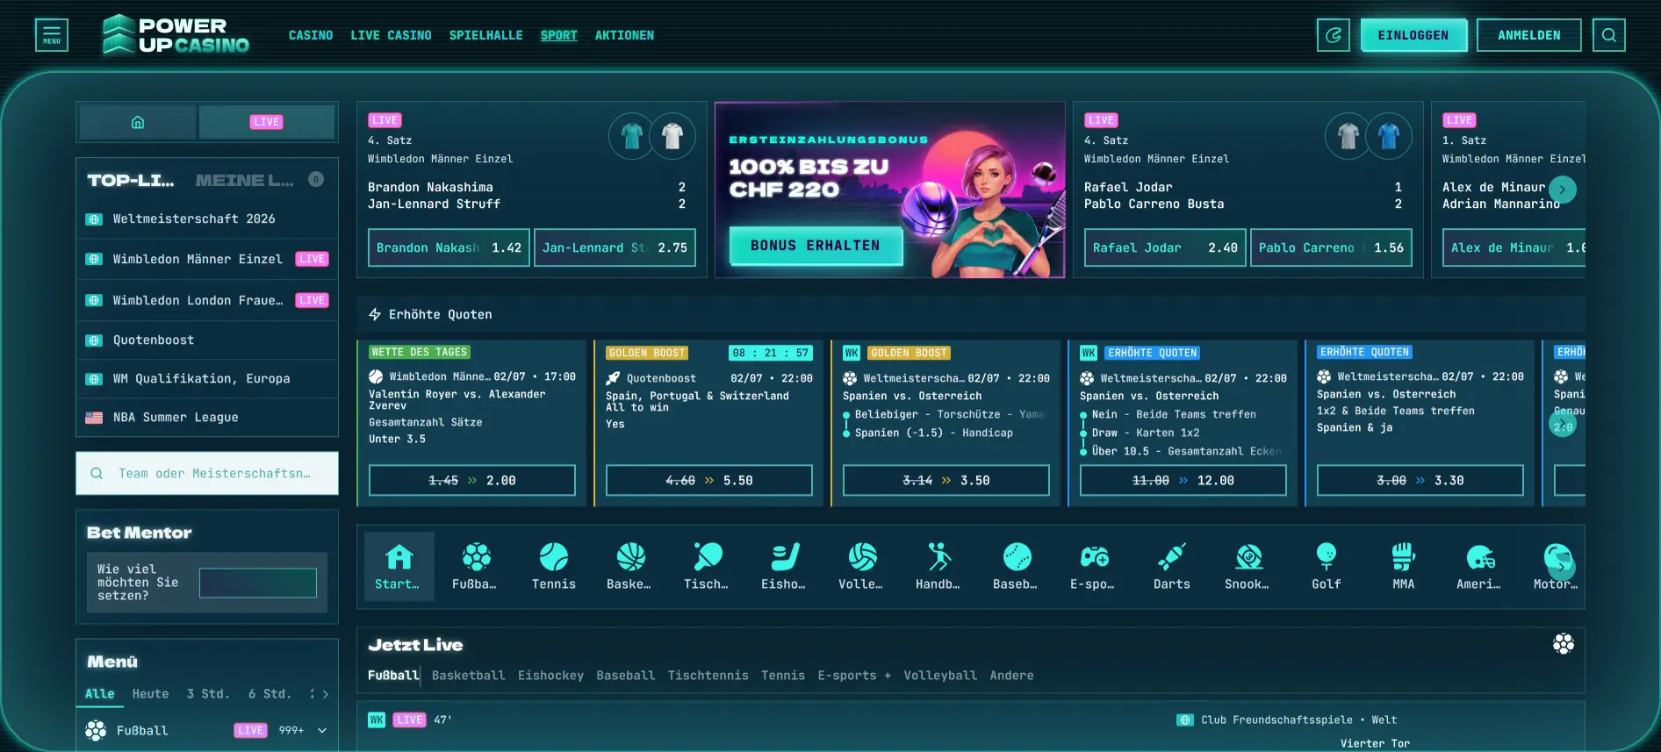1661x752 pixels.
Task: Open the LIVE CASINO menu item
Action: (391, 35)
